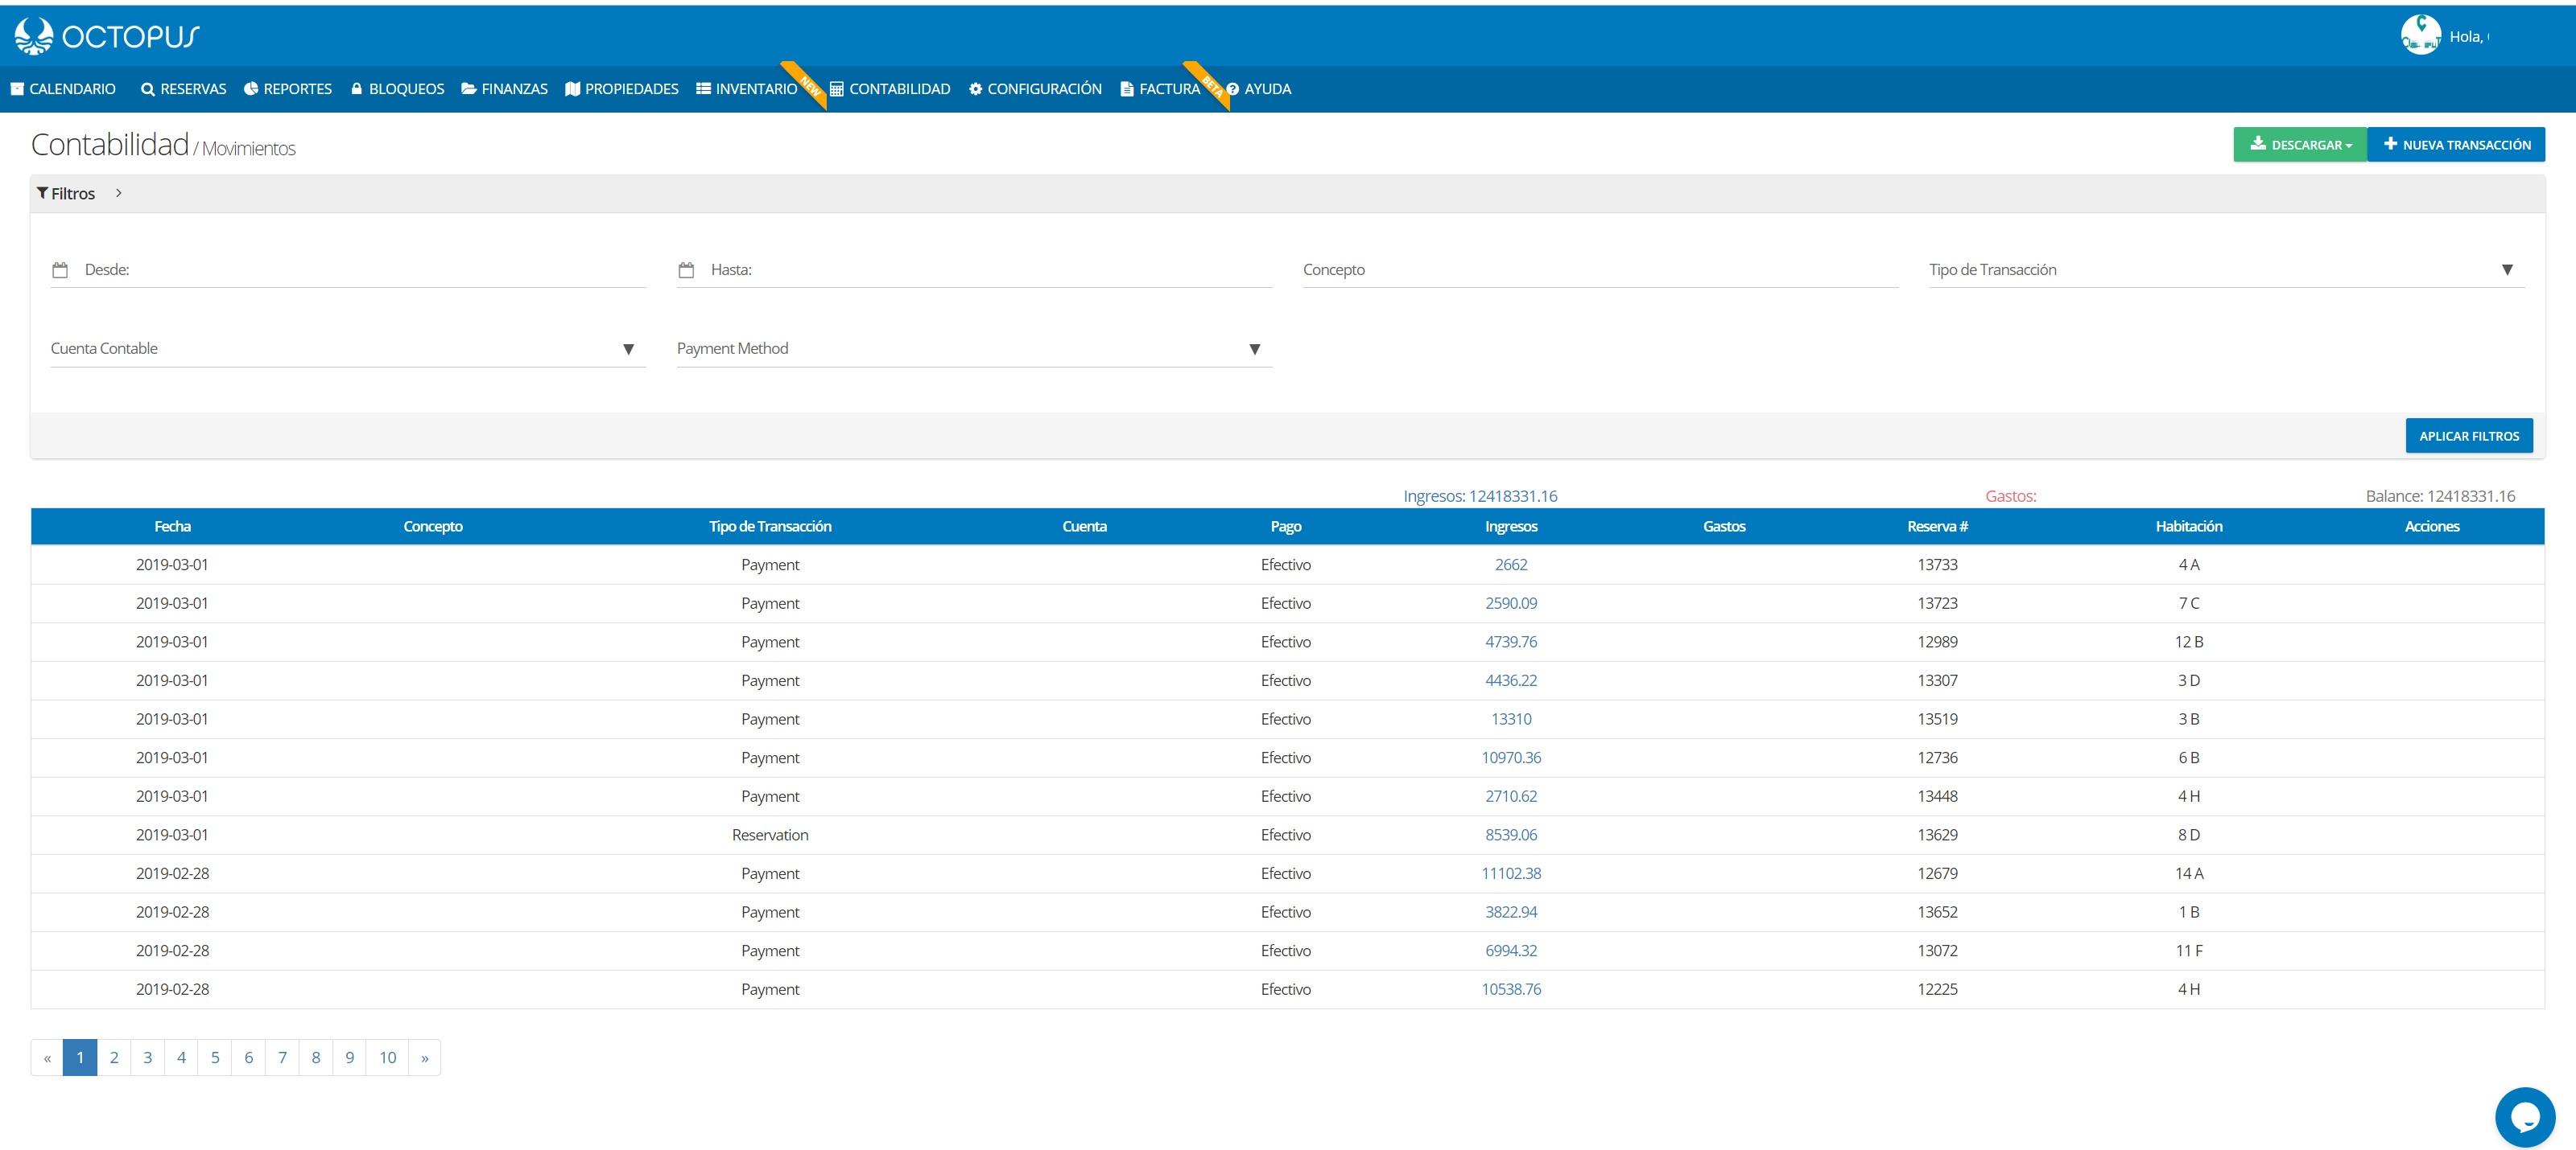Click the Reservas search icon

(148, 89)
